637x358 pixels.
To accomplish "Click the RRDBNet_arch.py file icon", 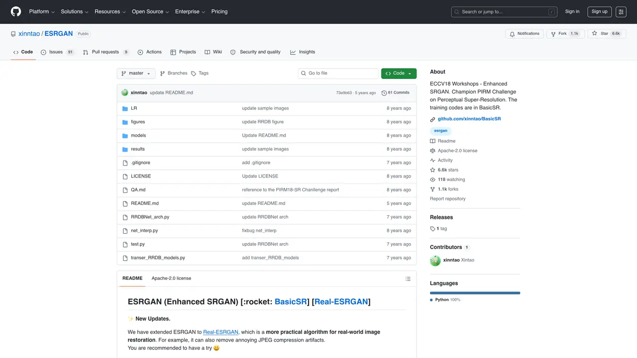I will 125,217.
